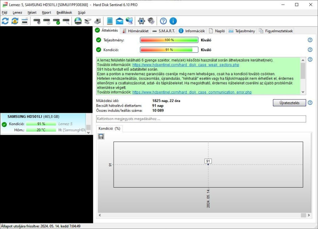Screen dimensions: 318x229
Task: Select the Áttekintés tab
Action: point(107,31)
